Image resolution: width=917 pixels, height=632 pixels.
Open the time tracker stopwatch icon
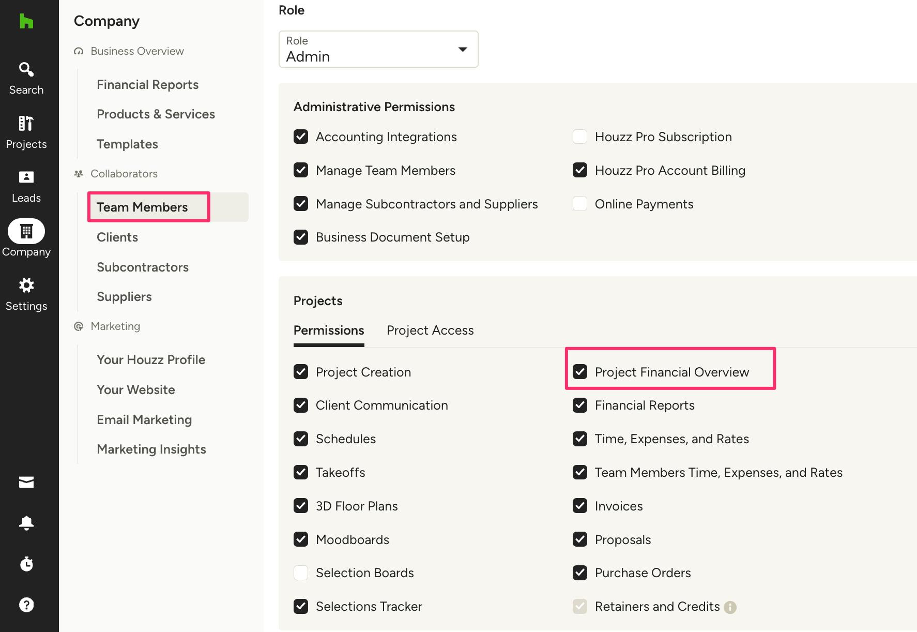(x=26, y=564)
